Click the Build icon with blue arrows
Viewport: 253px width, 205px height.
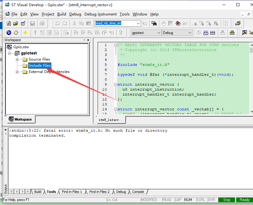pos(206,33)
